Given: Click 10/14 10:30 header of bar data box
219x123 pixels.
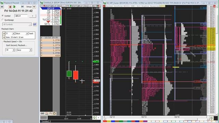Looking at the screenshot, I should pyautogui.click(x=50, y=38).
